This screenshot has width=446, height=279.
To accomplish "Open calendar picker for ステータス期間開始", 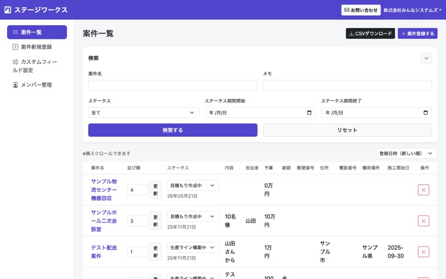I will pyautogui.click(x=309, y=112).
